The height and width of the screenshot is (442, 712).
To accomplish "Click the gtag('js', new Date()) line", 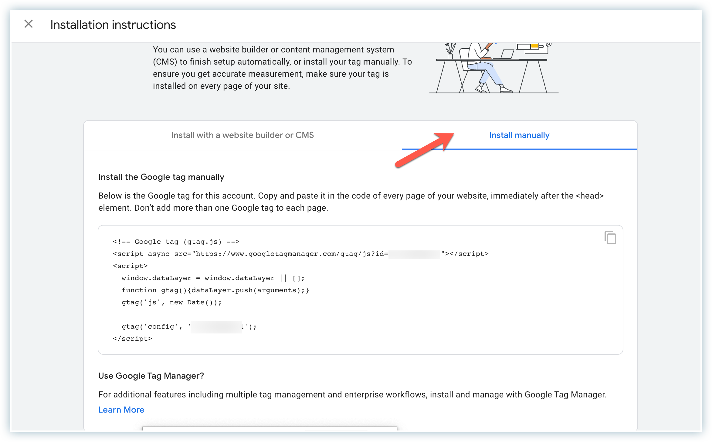I will click(x=171, y=302).
